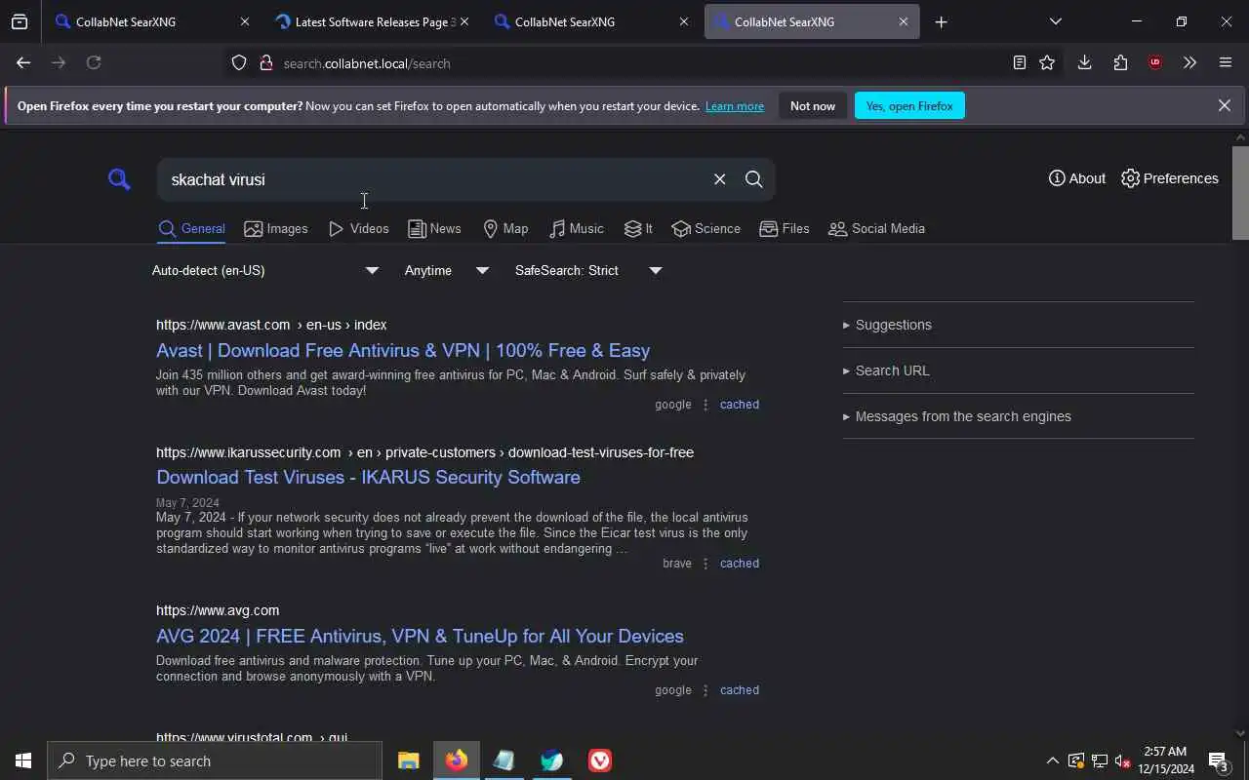Open the tracking protection shield icon
Viewport: 1249px width, 780px height.
239,63
